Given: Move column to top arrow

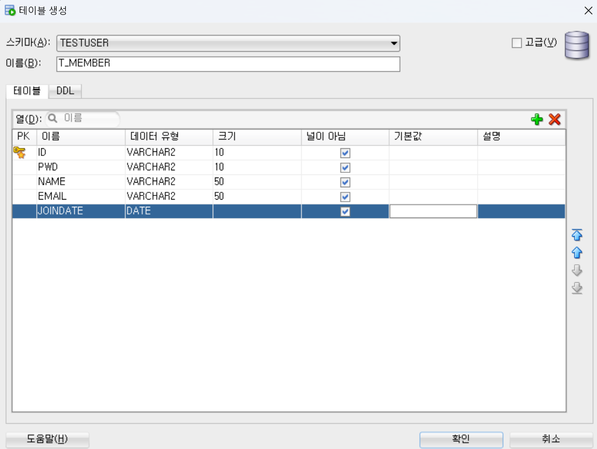Looking at the screenshot, I should coord(577,235).
